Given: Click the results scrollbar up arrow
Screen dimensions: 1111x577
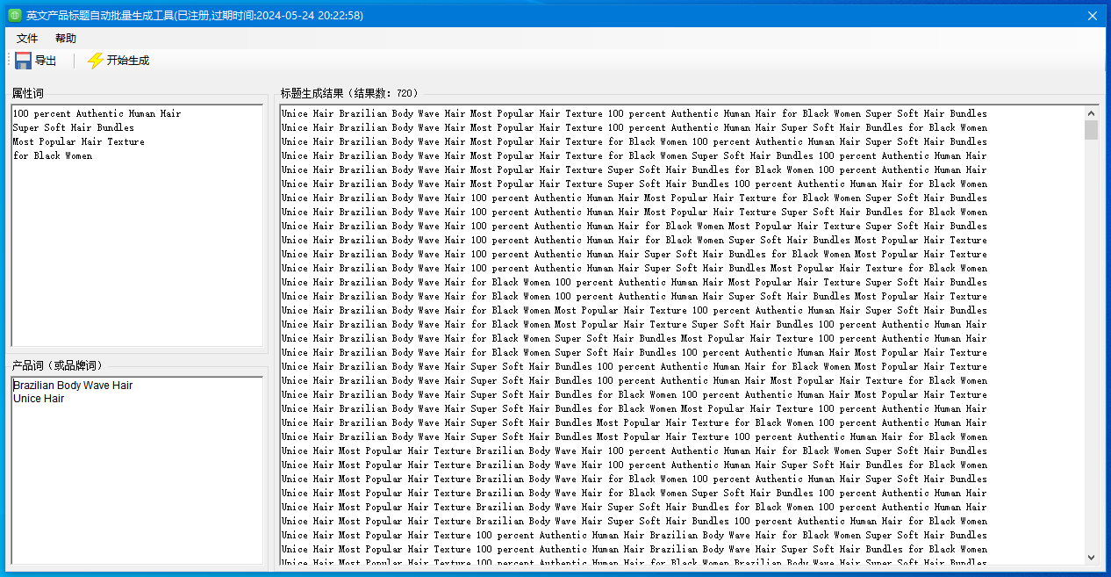Looking at the screenshot, I should 1092,113.
